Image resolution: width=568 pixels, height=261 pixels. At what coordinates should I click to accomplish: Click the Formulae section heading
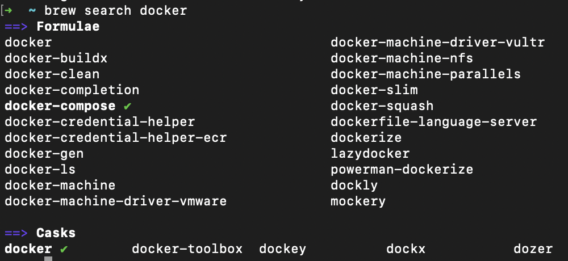tap(68, 27)
